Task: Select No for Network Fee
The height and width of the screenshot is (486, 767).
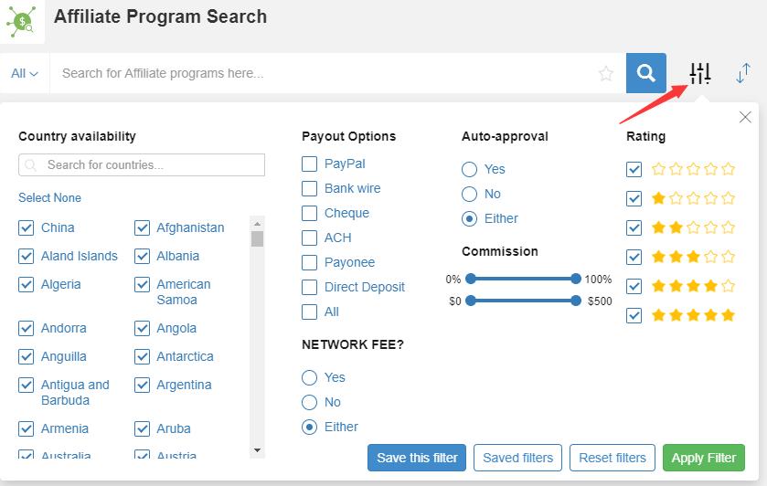Action: (310, 402)
